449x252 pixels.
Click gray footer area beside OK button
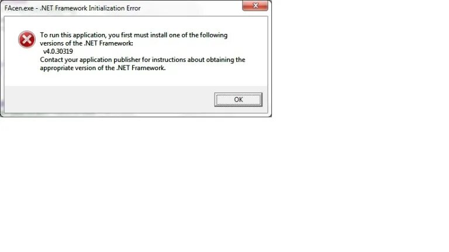[x=109, y=99]
